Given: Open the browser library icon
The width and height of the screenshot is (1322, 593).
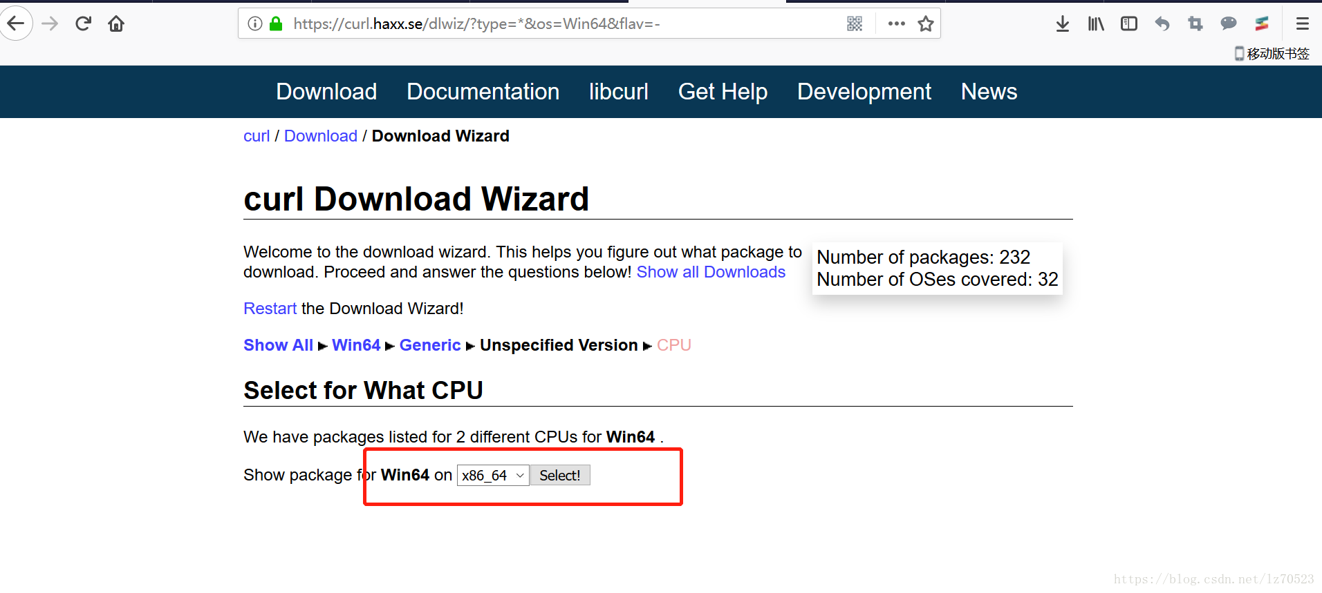Looking at the screenshot, I should [1096, 24].
